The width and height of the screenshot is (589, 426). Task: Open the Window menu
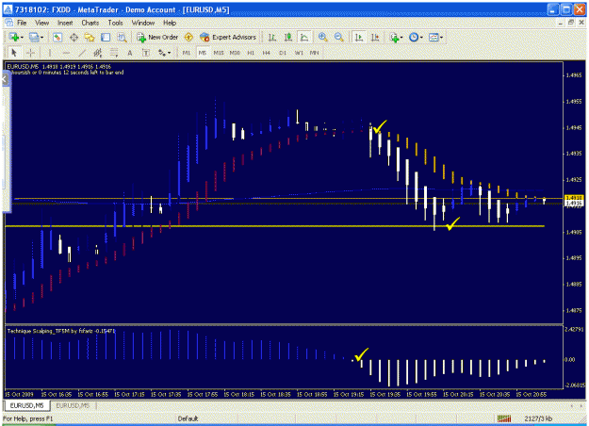click(143, 23)
